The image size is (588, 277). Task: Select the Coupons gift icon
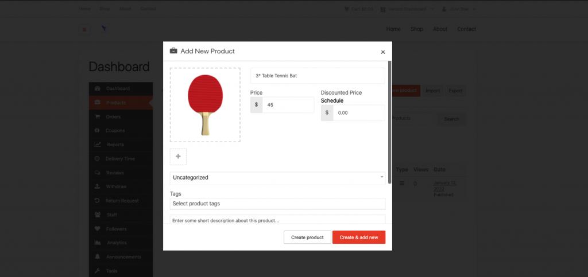(x=98, y=130)
